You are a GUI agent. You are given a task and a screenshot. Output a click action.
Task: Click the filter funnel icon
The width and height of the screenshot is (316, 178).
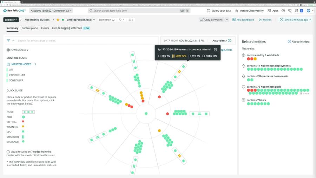[8, 40]
